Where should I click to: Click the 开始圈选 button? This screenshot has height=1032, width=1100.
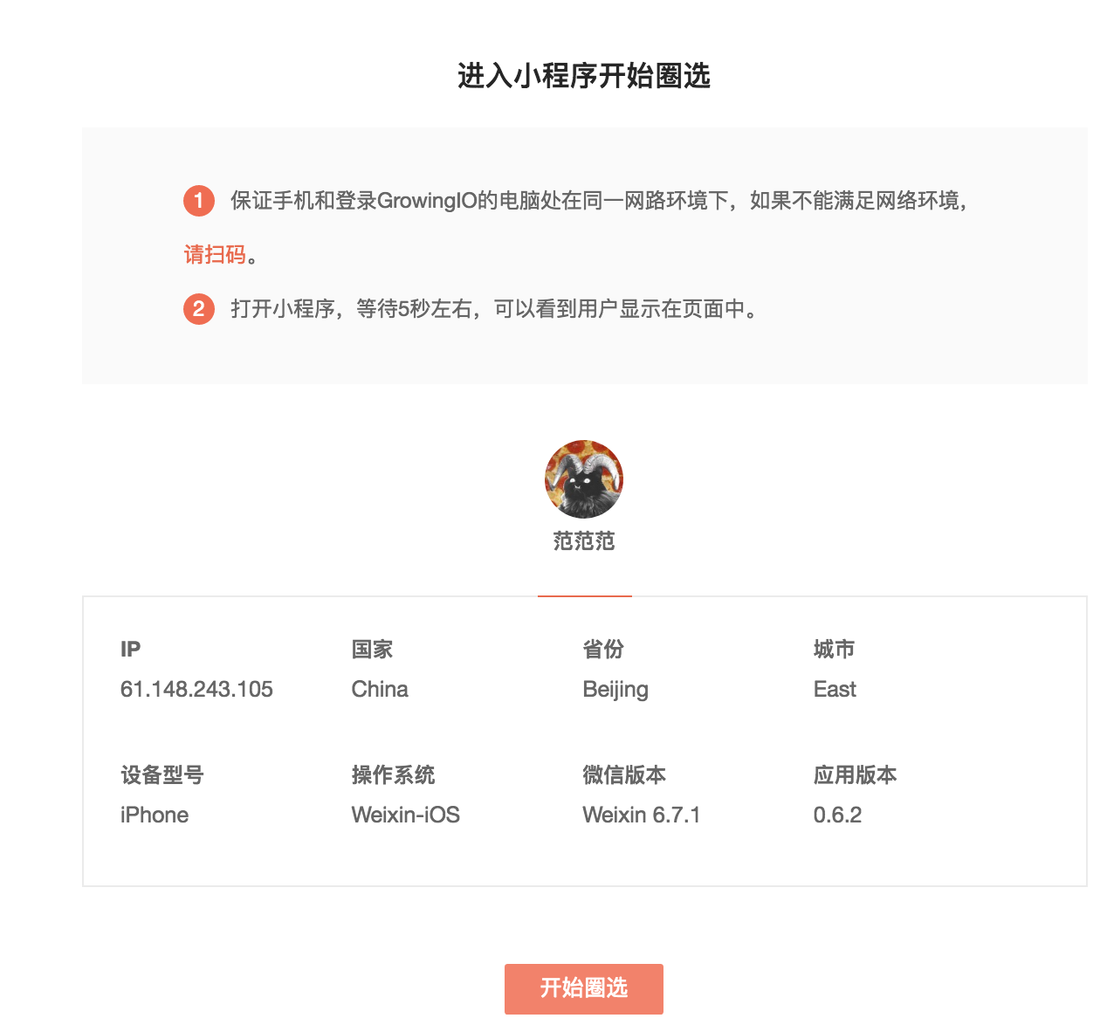coord(583,988)
